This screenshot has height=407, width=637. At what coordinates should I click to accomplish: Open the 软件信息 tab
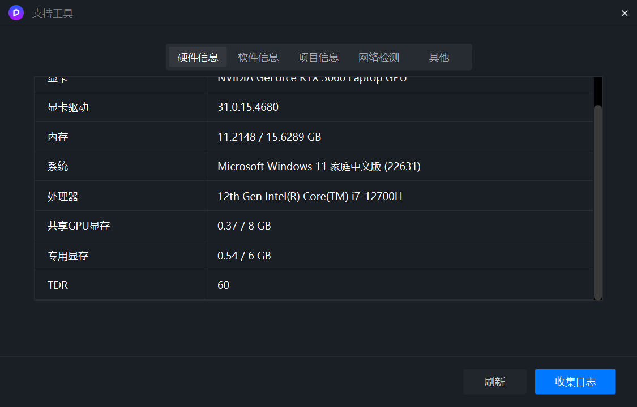pyautogui.click(x=258, y=57)
